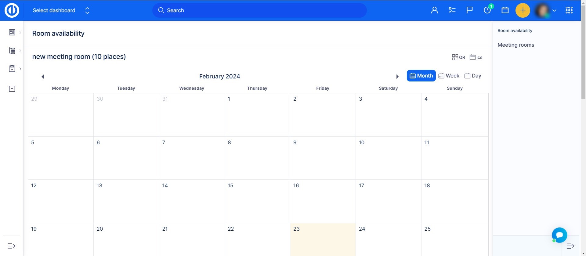Open the apps grid menu icon
Viewport: 586px width, 256px height.
pos(569,10)
